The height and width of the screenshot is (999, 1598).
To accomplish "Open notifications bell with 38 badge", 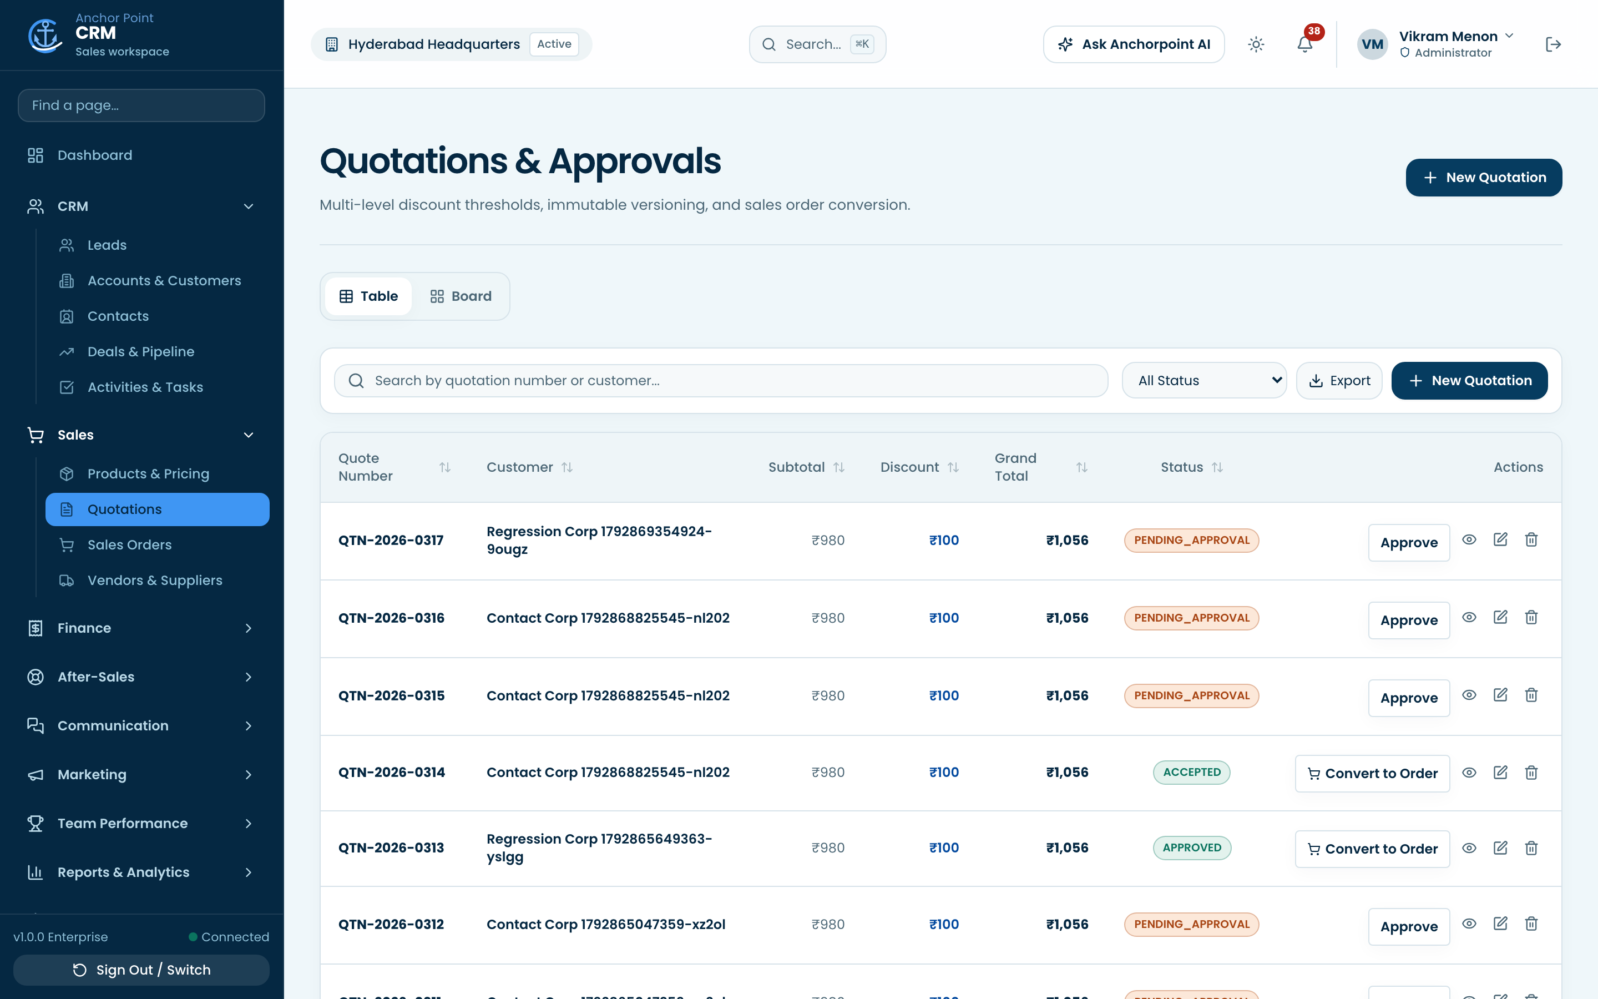I will [x=1305, y=44].
